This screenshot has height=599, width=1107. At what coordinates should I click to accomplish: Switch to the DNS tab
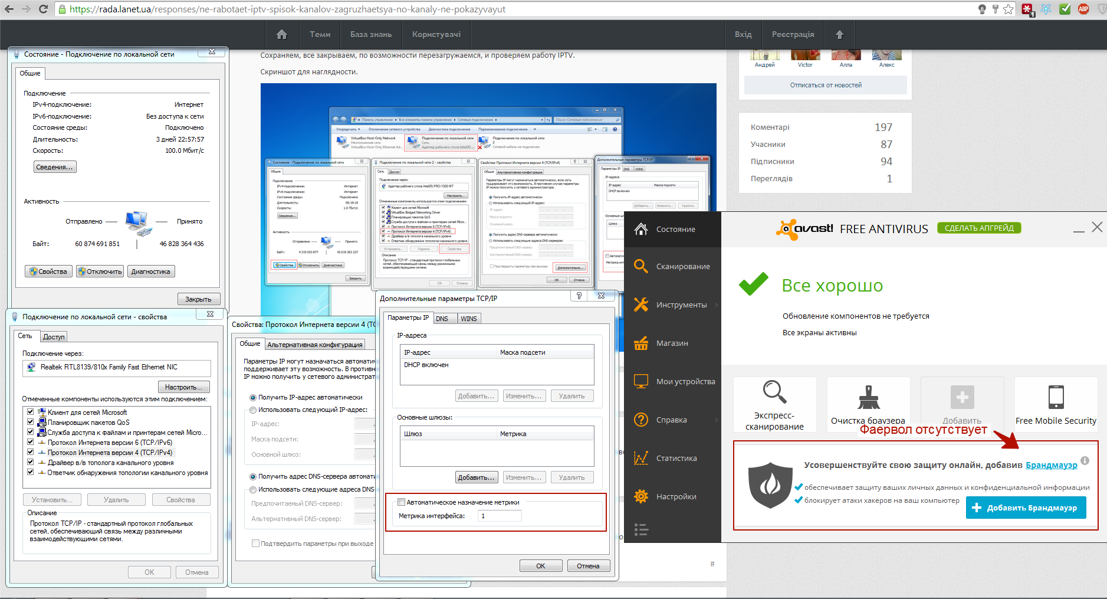(x=442, y=319)
